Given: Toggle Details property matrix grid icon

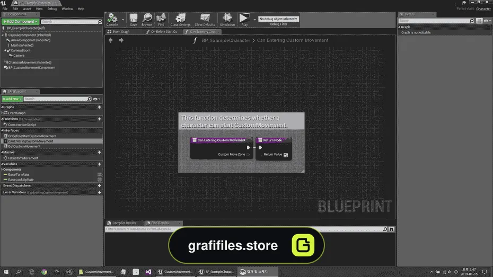Looking at the screenshot, I should (x=479, y=21).
